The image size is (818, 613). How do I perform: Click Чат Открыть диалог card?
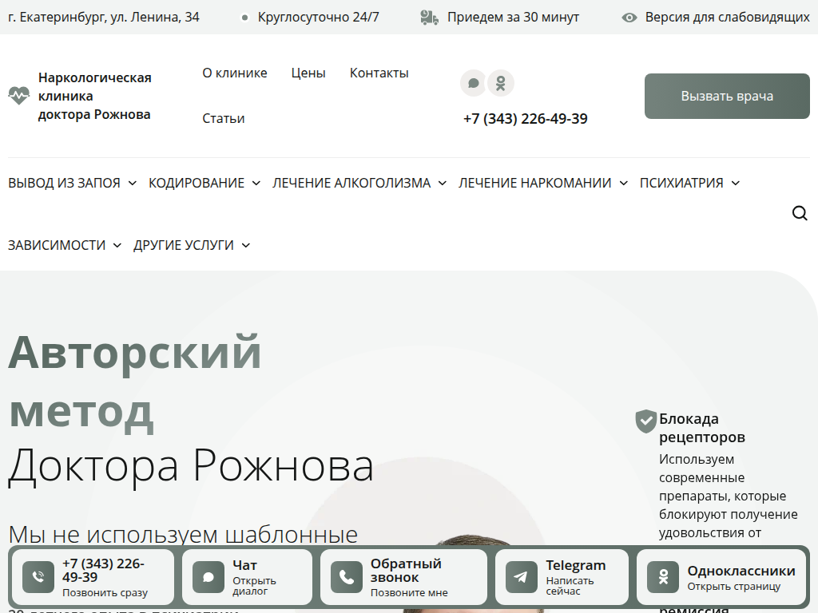pos(248,577)
